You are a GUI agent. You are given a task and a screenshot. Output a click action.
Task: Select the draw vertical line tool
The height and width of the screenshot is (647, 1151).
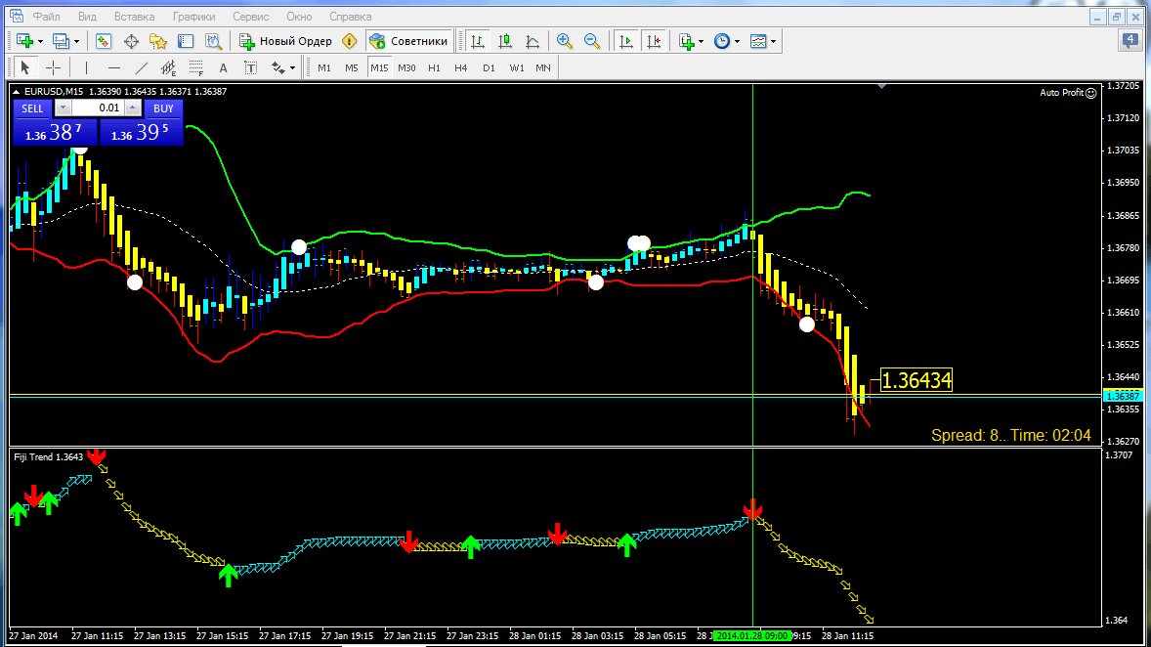[86, 67]
